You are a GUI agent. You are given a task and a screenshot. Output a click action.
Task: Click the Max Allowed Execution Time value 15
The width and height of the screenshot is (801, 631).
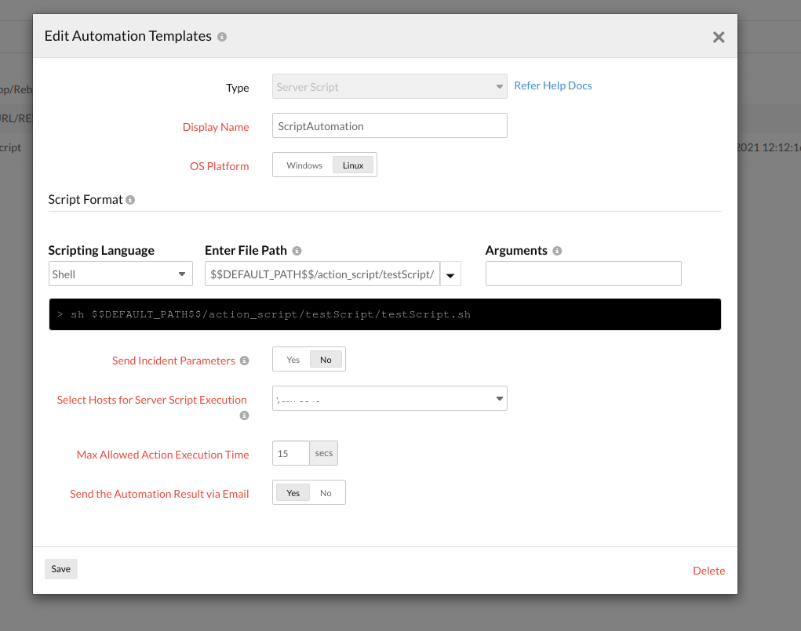tap(291, 453)
